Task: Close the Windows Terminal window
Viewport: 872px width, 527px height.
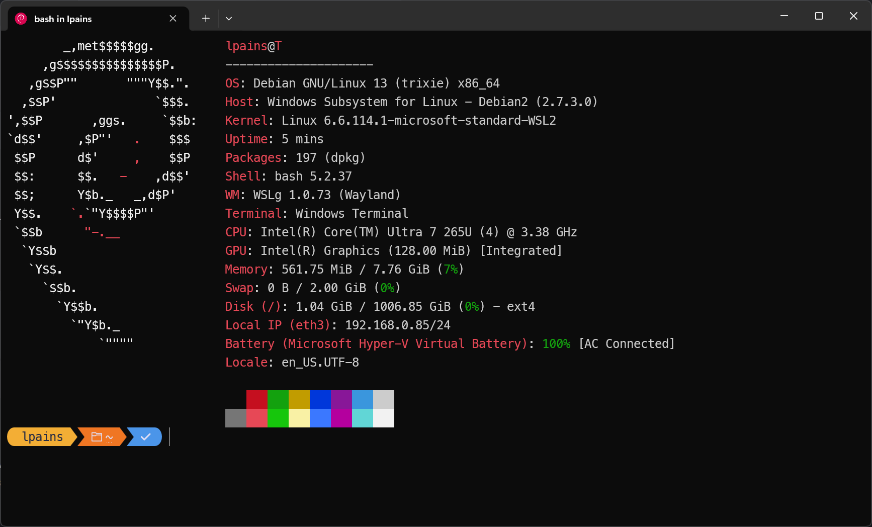Action: point(853,16)
